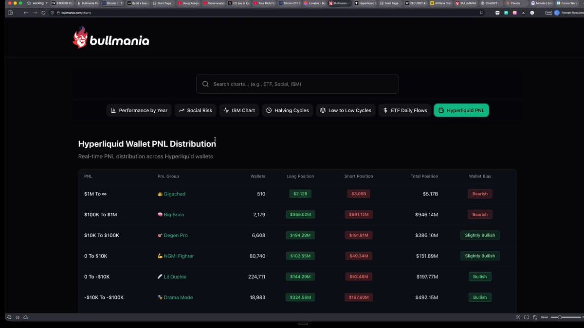Click the cloud icon in bottom-left toolbar
584x328 pixels.
[26, 317]
